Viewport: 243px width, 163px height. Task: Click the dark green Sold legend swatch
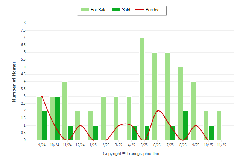115,10
